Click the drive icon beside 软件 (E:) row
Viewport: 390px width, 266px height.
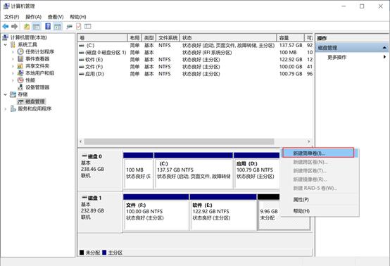pyautogui.click(x=82, y=60)
